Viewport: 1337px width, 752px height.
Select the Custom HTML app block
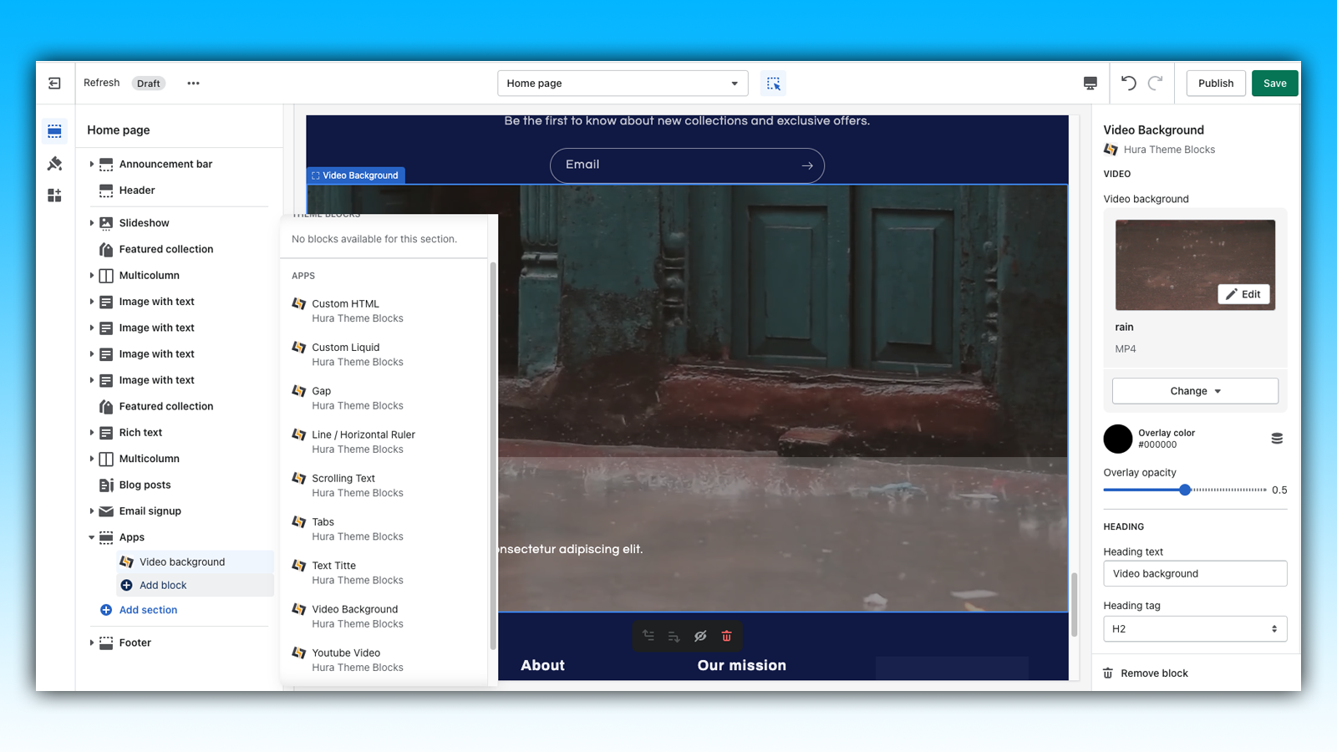pos(384,311)
